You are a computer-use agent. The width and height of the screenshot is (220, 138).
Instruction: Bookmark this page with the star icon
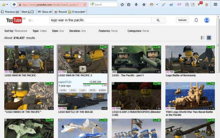tap(122, 5)
